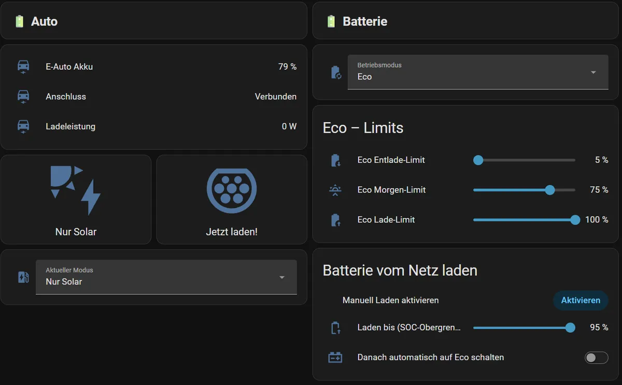The image size is (622, 385).
Task: Click the Eco Lade-Limit label
Action: click(386, 220)
